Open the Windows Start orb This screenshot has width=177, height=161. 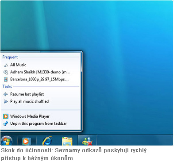click(6, 141)
